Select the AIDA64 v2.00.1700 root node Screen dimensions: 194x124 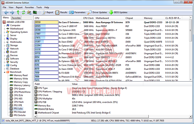tap(15, 22)
